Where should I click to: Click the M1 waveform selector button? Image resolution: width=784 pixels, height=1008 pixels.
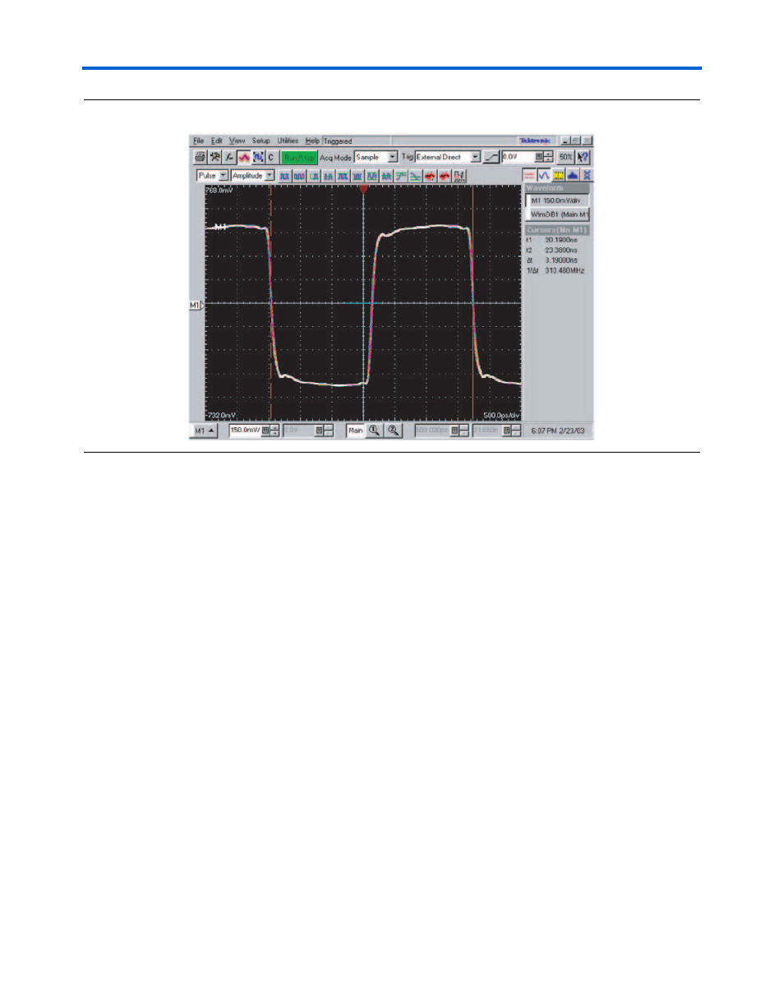(x=205, y=430)
